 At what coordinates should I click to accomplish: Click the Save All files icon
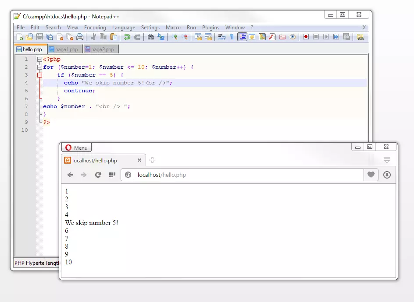pos(47,37)
